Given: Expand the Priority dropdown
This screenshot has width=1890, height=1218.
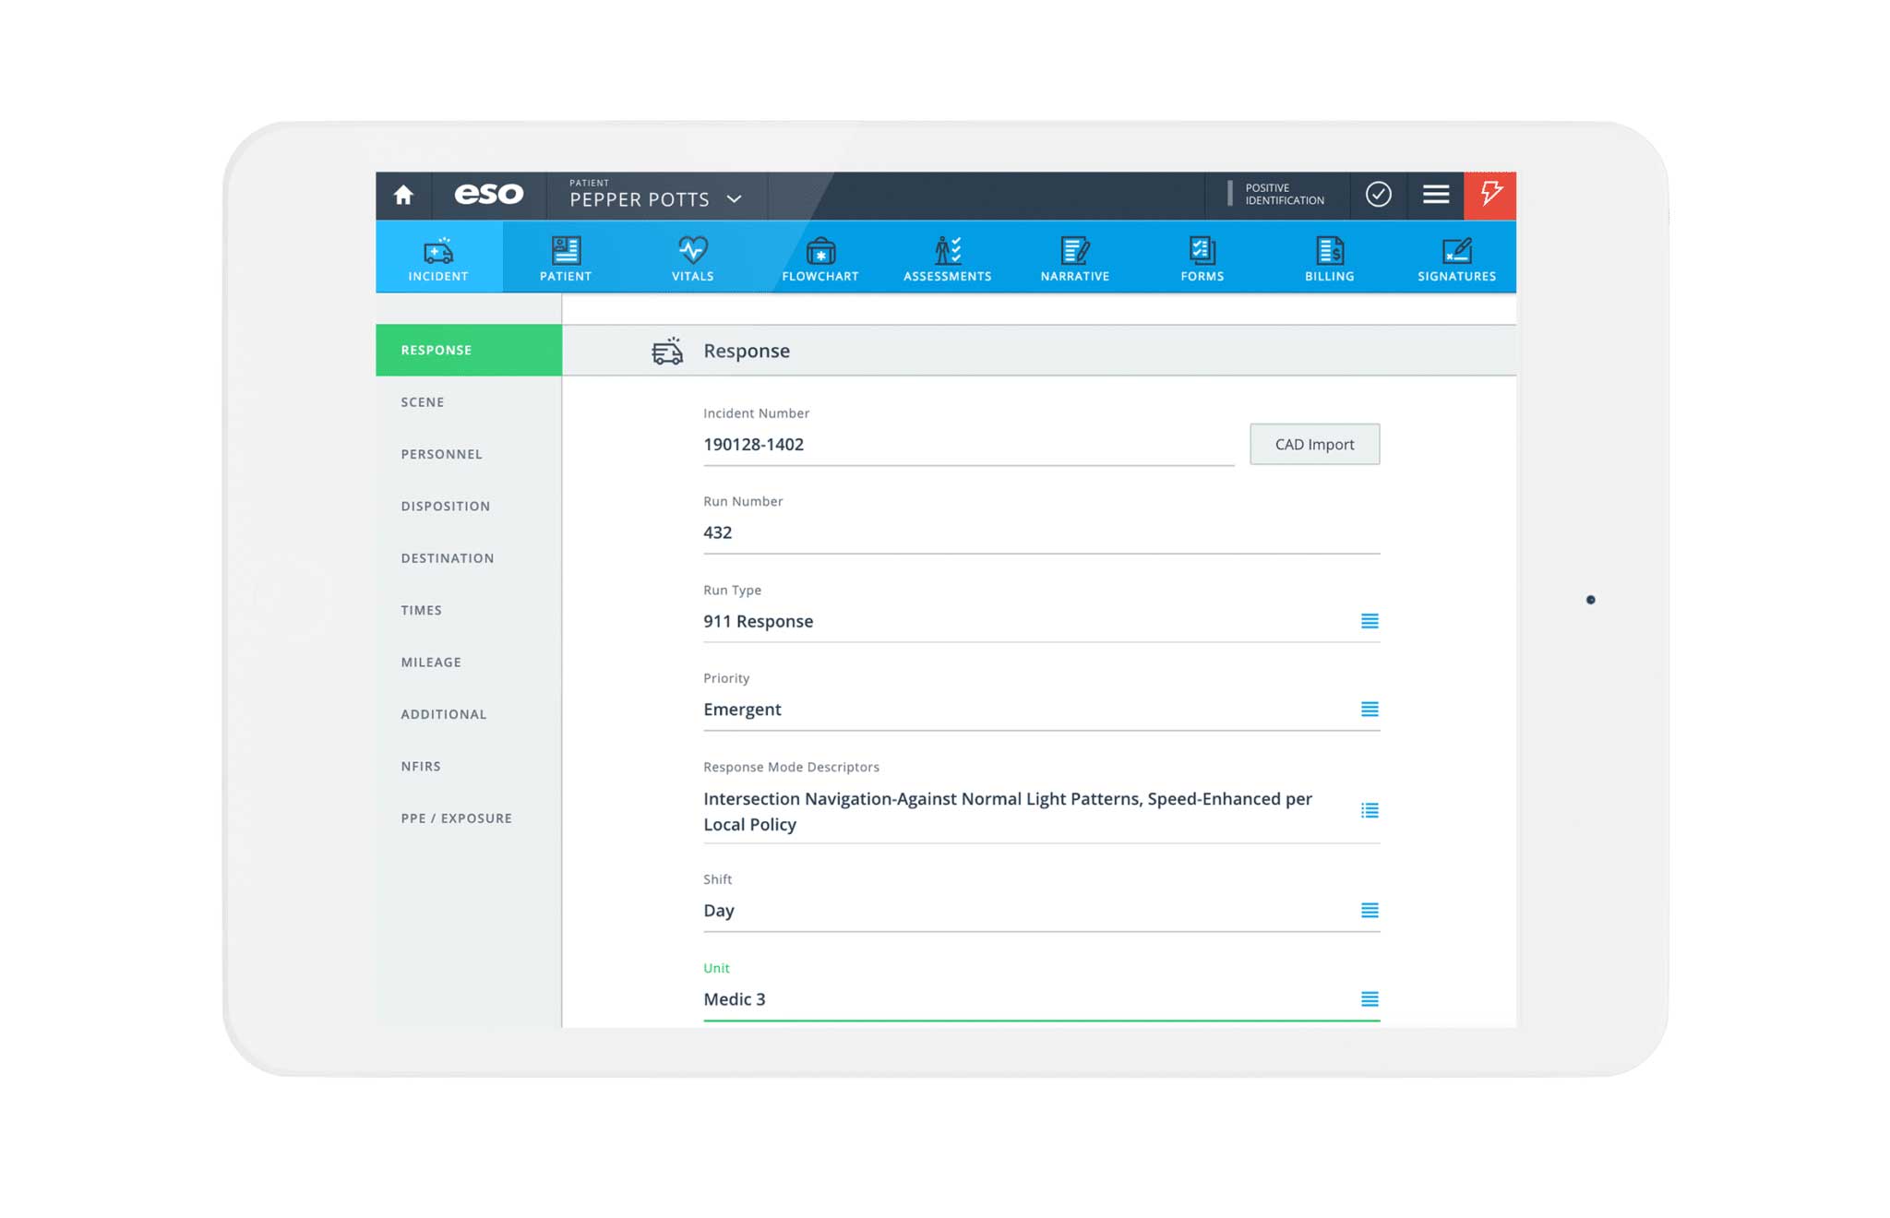Looking at the screenshot, I should [x=1370, y=710].
